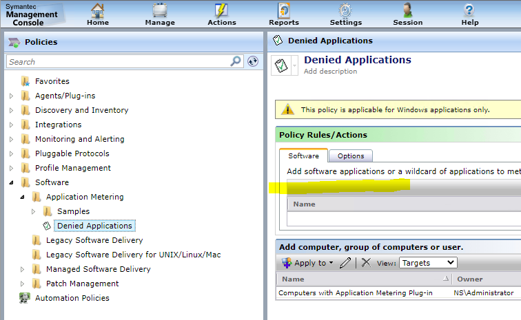Click the delete X icon in target toolbar
Screen dimensions: 521x320
click(366, 263)
